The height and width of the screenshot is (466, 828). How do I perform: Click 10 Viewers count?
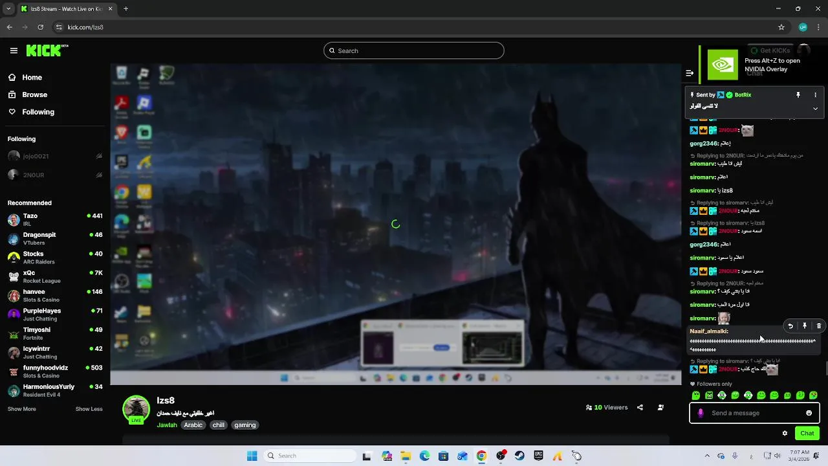pyautogui.click(x=607, y=408)
